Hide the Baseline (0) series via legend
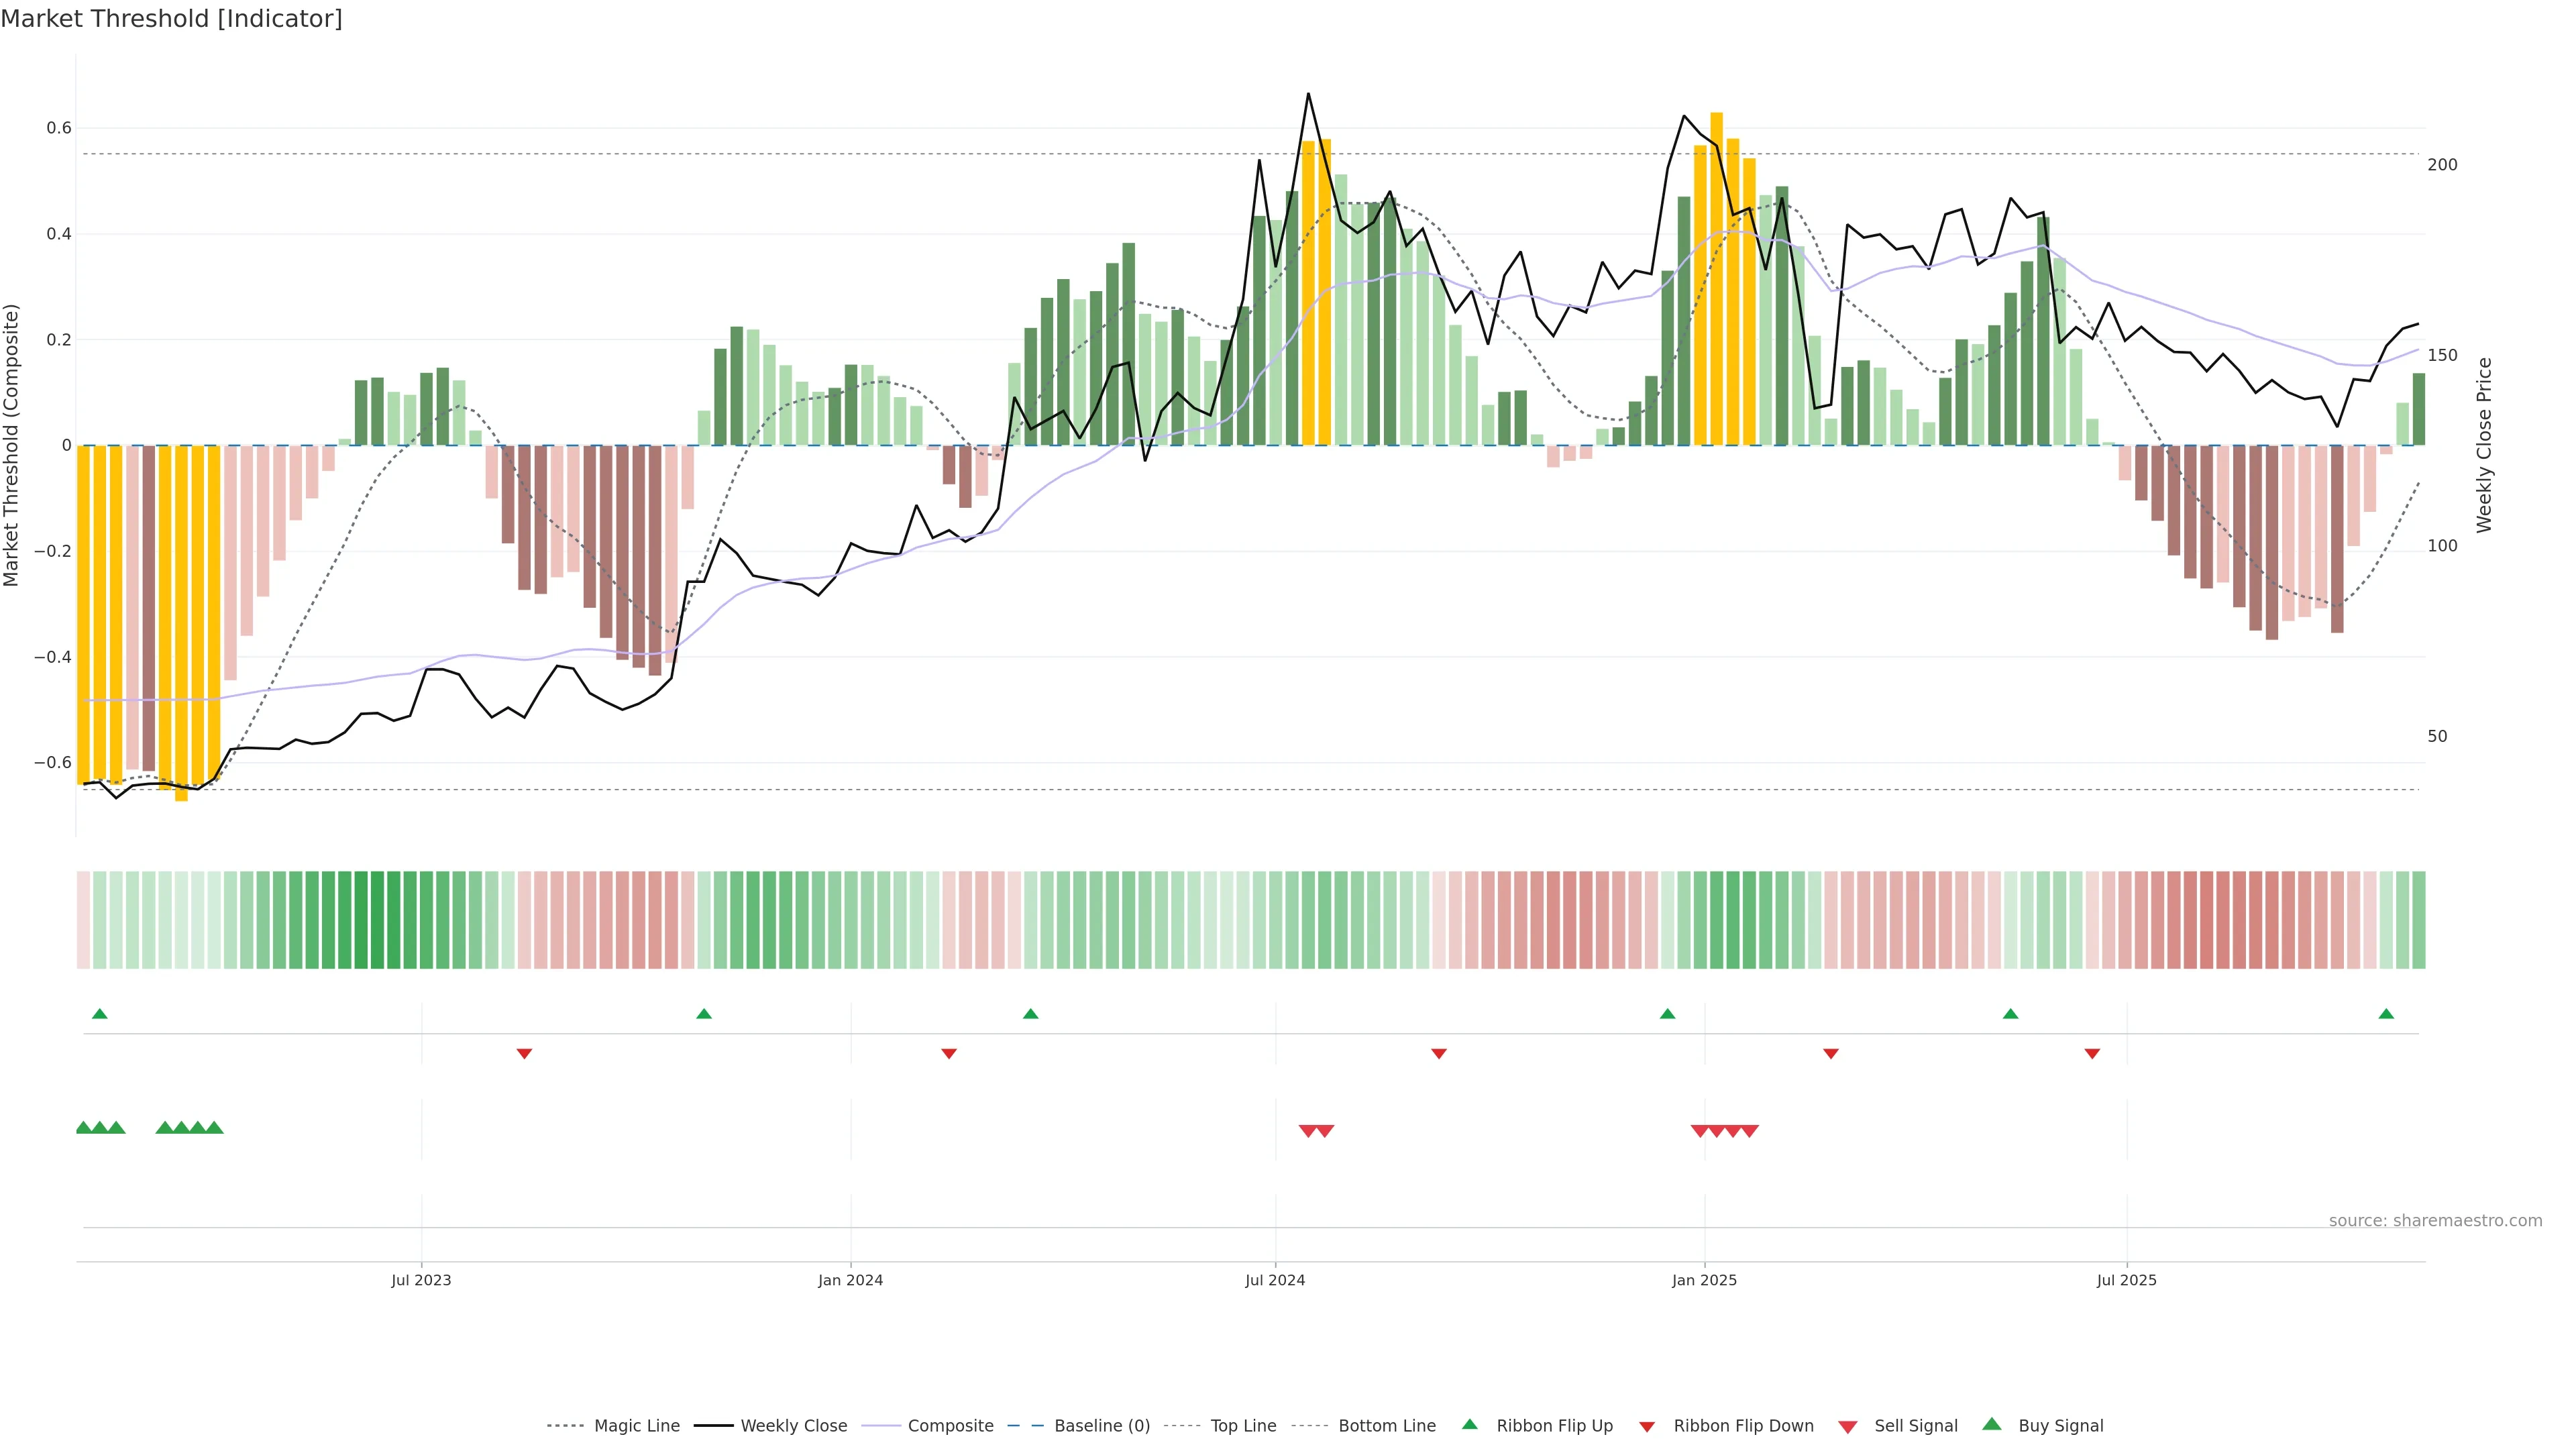 (x=1101, y=1426)
